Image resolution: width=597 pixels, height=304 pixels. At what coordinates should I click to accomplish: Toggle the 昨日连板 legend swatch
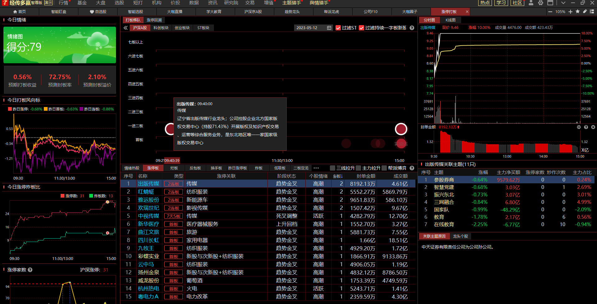tap(81, 109)
